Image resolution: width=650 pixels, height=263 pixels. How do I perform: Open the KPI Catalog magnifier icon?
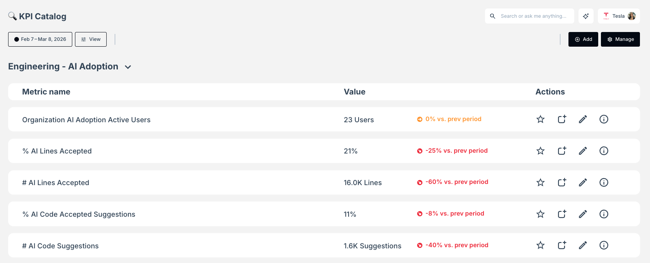12,16
